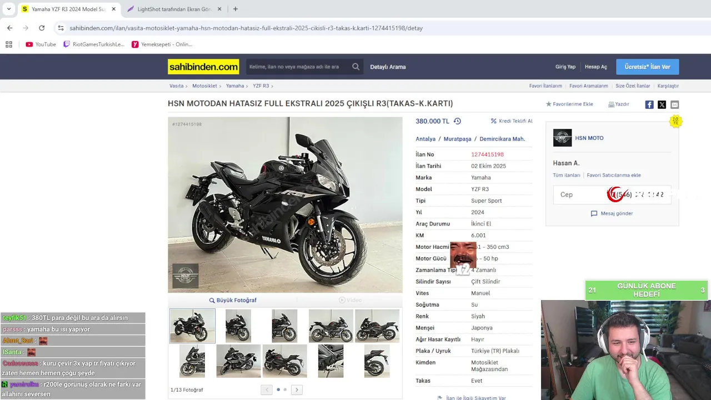Select the second gallery page dot
Image resolution: width=711 pixels, height=400 pixels.
click(285, 390)
